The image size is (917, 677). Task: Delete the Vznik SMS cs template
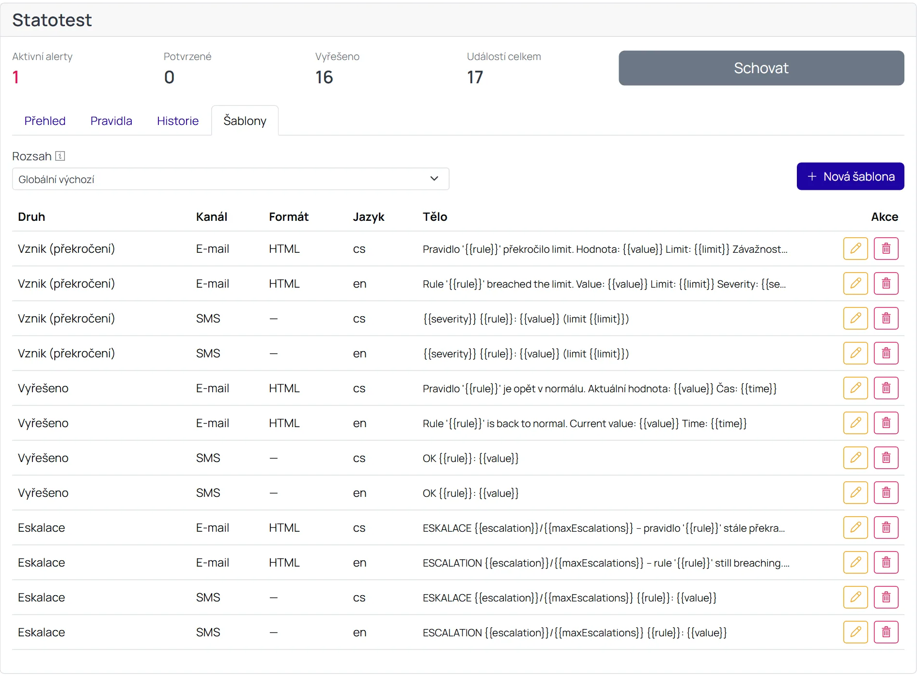[886, 318]
